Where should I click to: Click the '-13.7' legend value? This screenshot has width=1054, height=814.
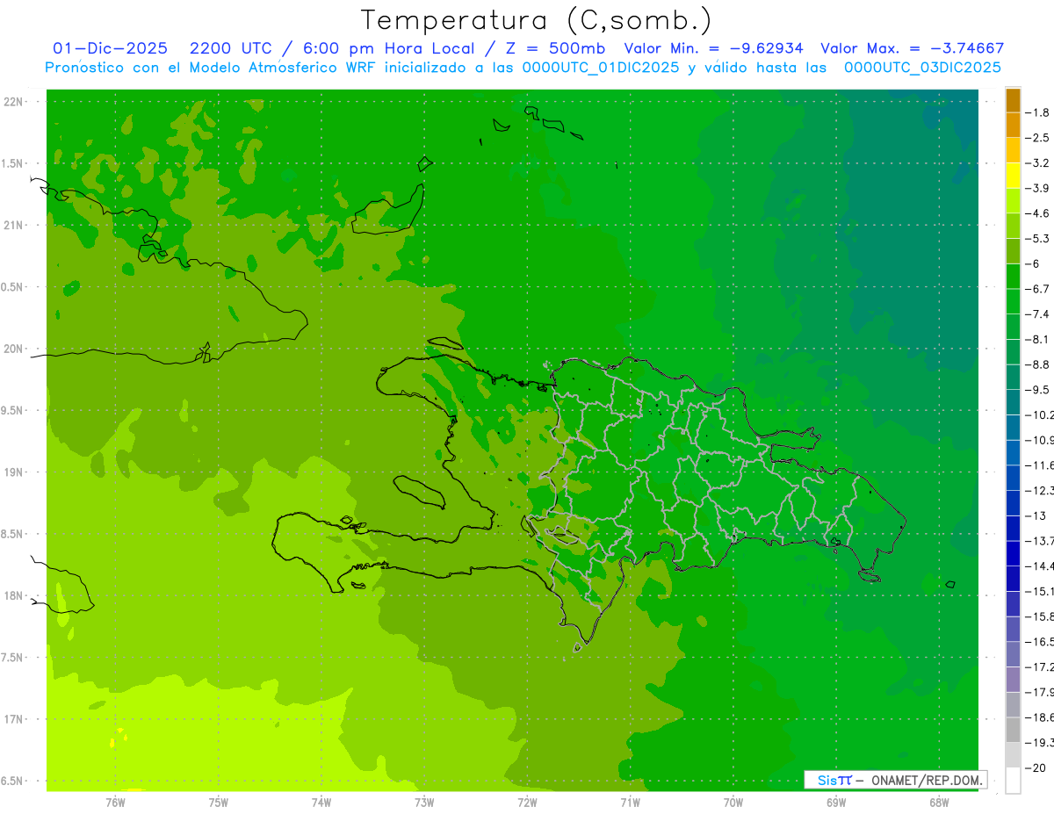(1040, 541)
